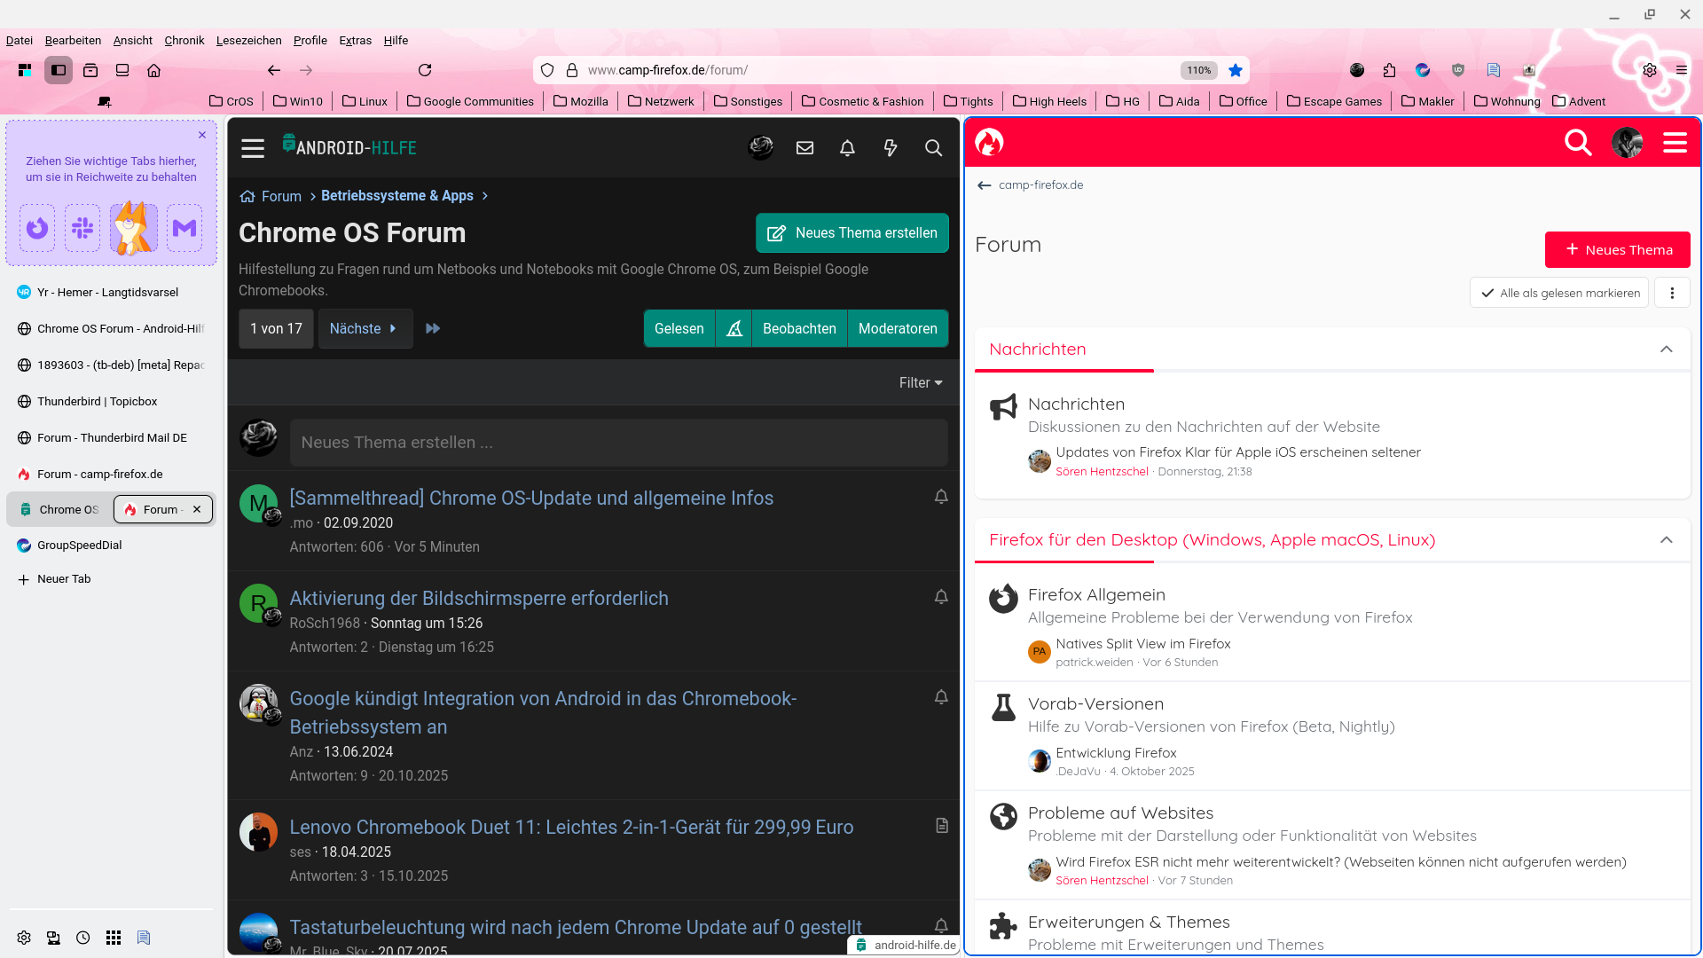1703x958 pixels.
Task: Switch to Thunderbird | Topicbox tab
Action: point(98,401)
